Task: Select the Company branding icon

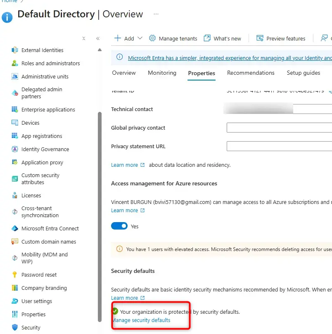Action: pyautogui.click(x=15, y=288)
